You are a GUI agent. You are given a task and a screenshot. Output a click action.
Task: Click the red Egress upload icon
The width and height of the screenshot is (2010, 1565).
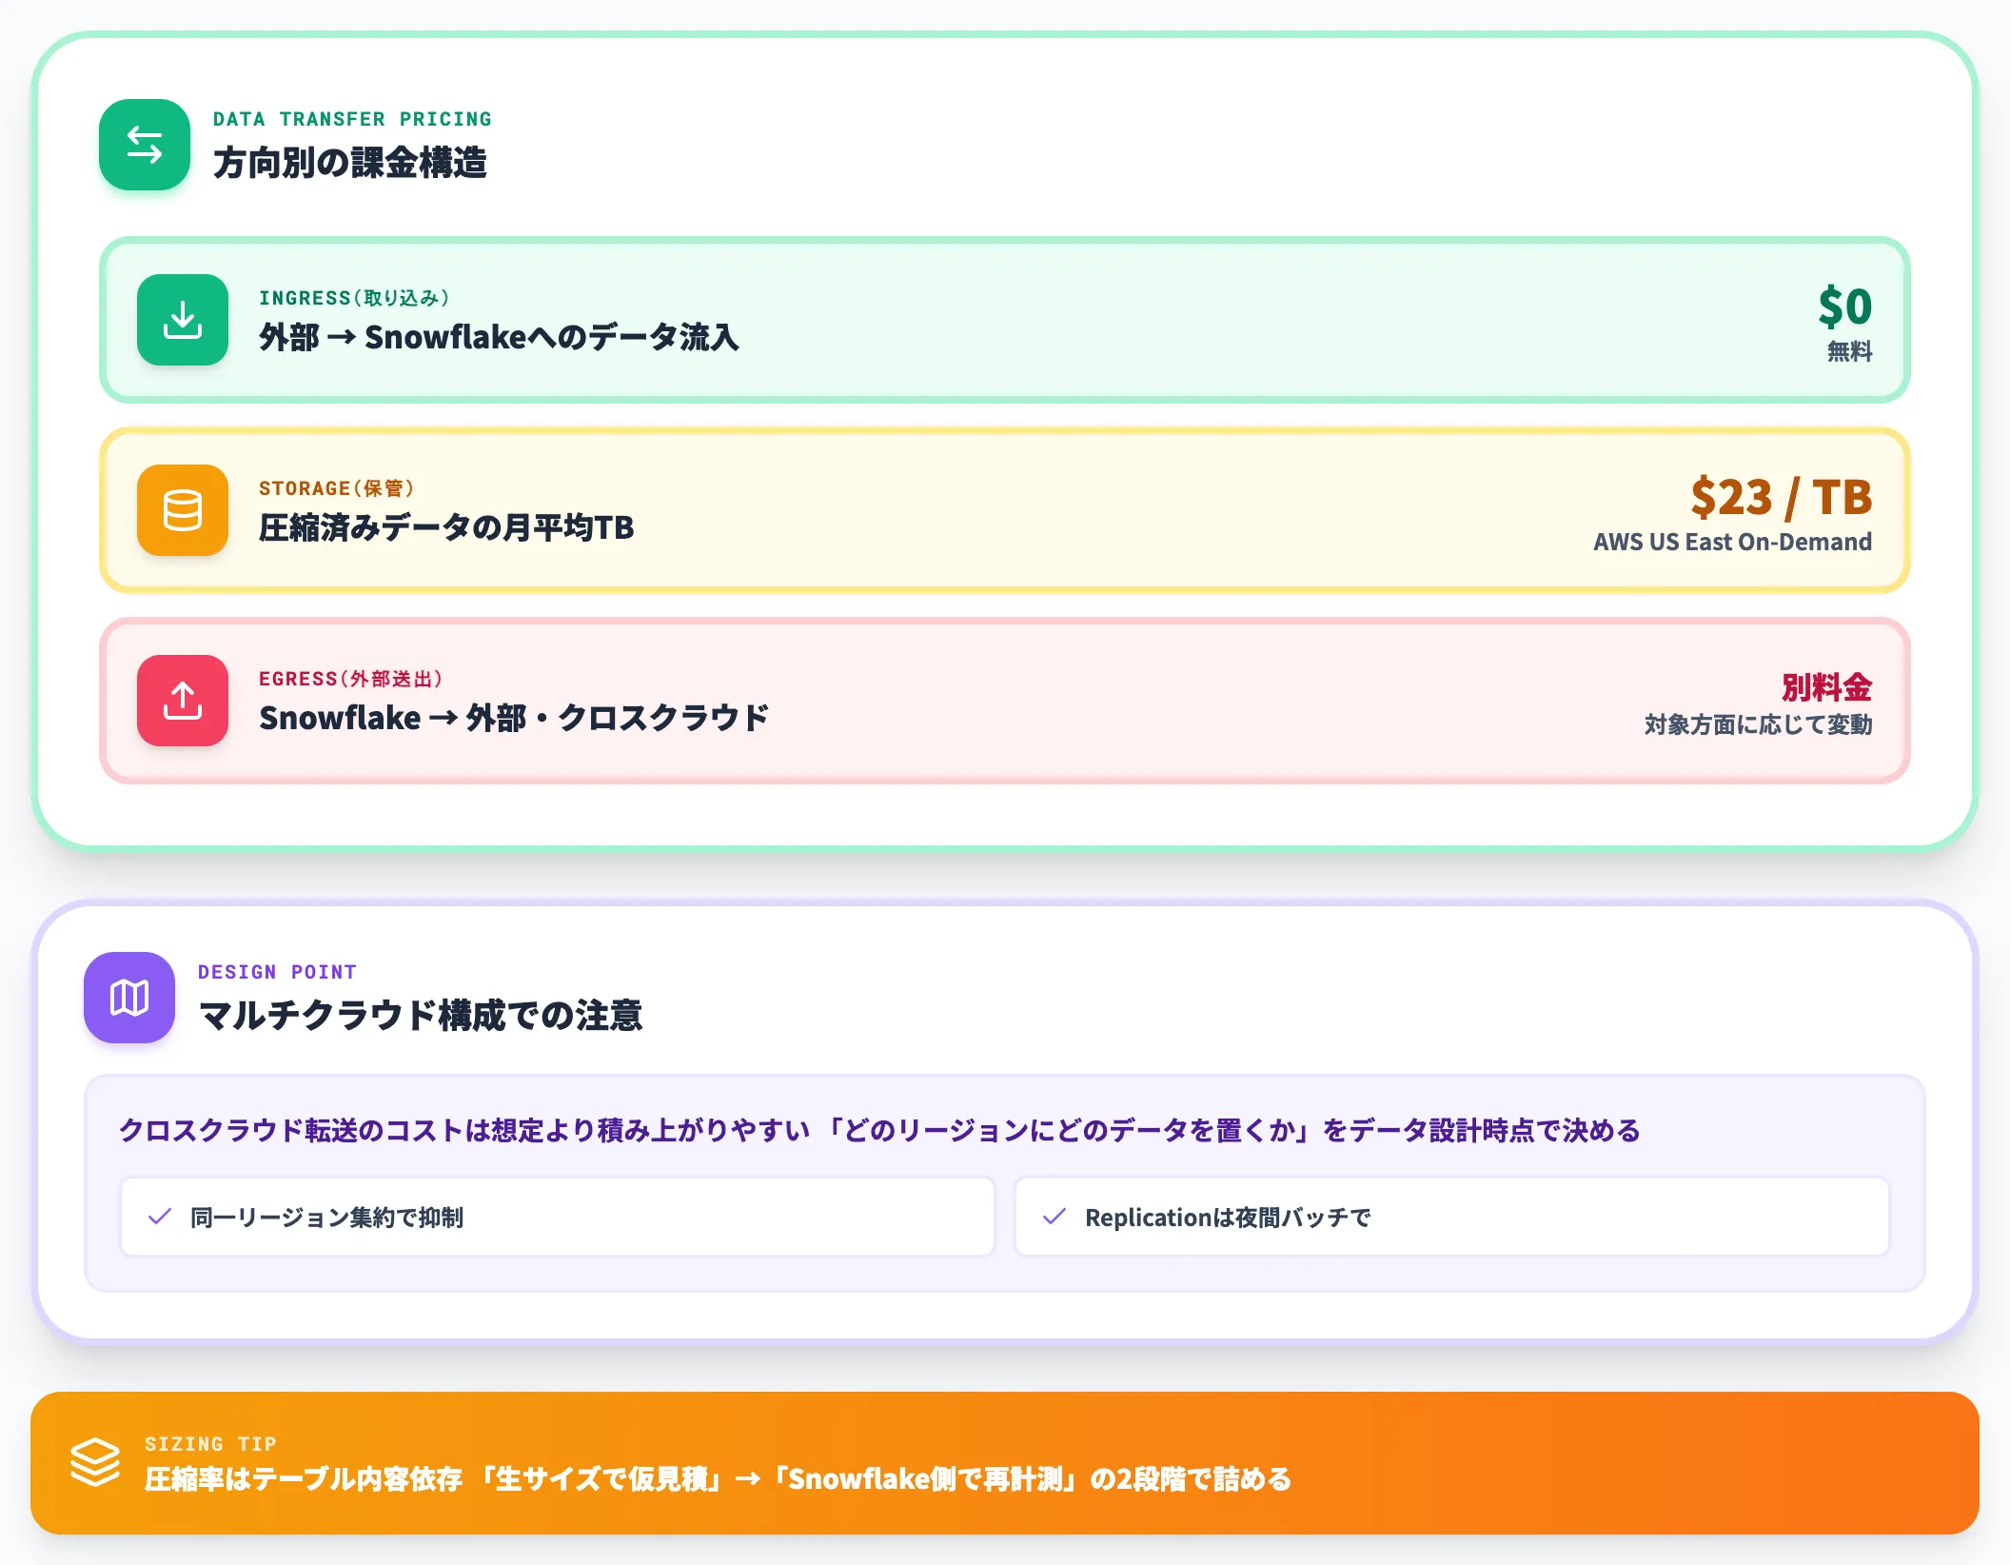point(183,701)
